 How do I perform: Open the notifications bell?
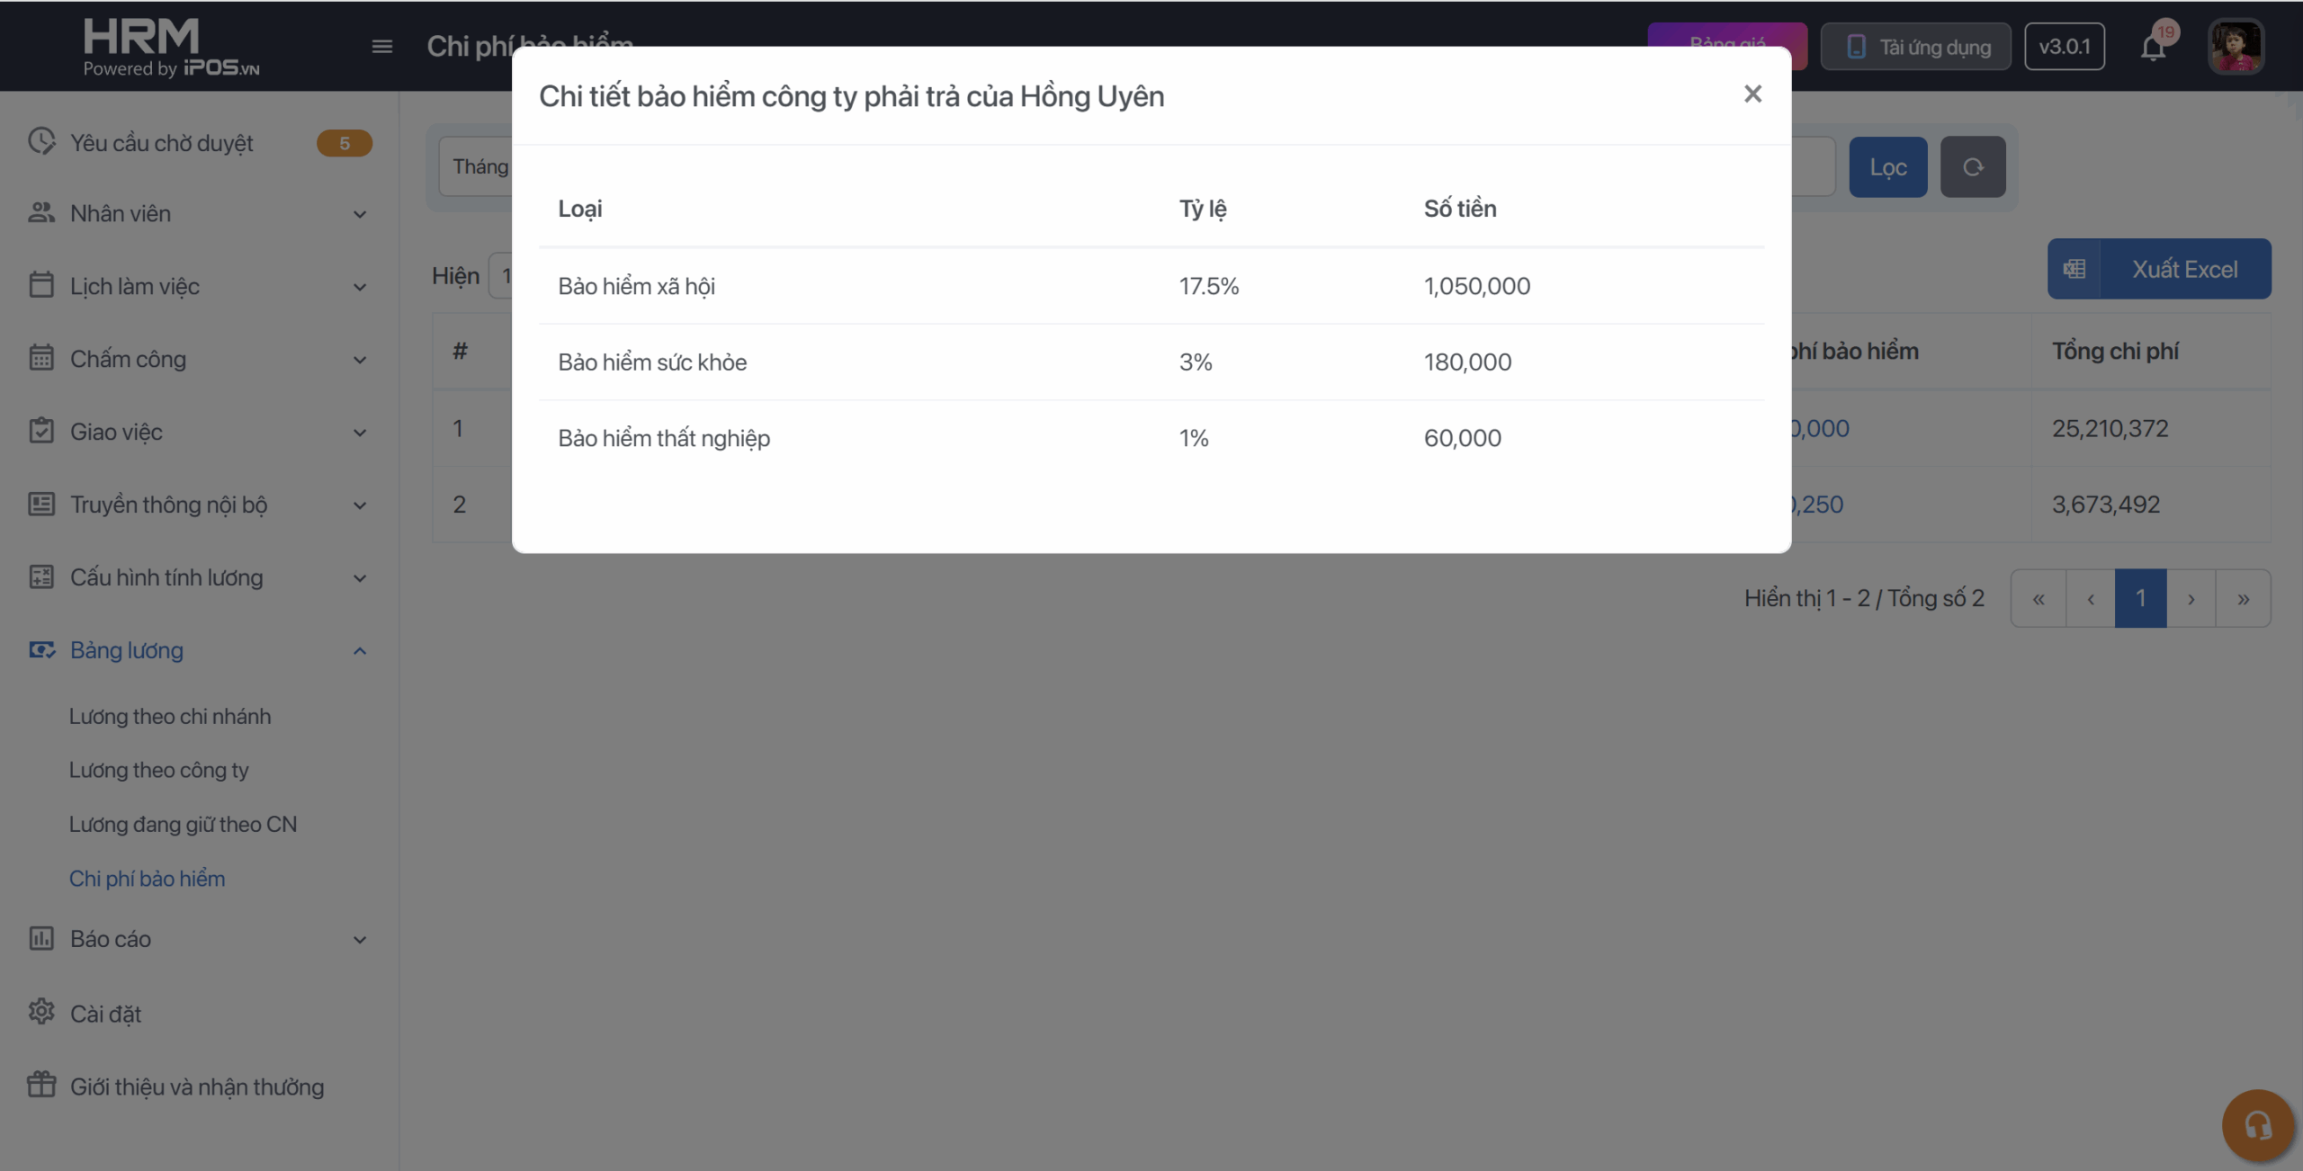[2153, 47]
